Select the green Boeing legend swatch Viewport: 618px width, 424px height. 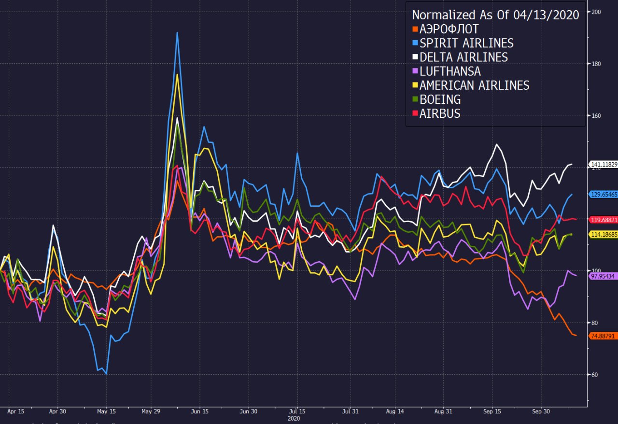click(415, 99)
